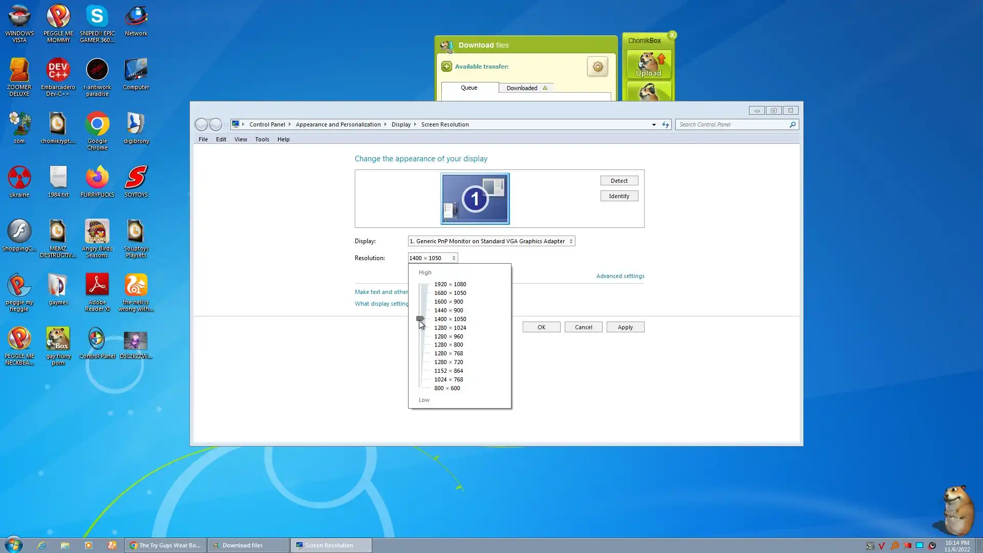Image resolution: width=983 pixels, height=553 pixels.
Task: Click the ChomikBox Upload hamster icon
Action: pyautogui.click(x=649, y=65)
